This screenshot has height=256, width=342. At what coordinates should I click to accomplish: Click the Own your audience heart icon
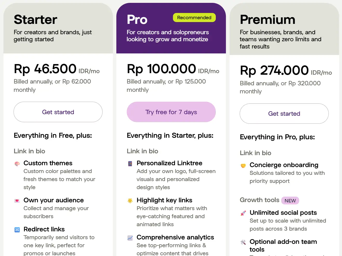tap(17, 200)
